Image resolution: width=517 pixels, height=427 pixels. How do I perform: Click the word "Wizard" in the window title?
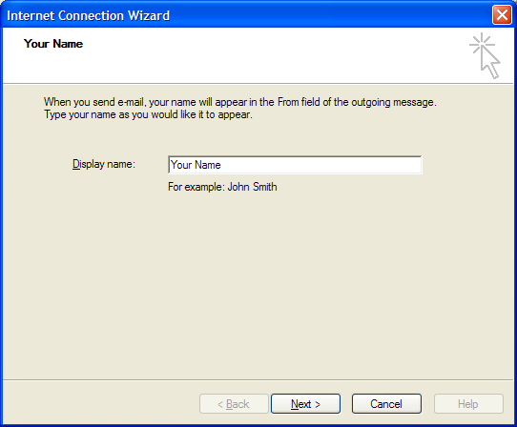(149, 15)
